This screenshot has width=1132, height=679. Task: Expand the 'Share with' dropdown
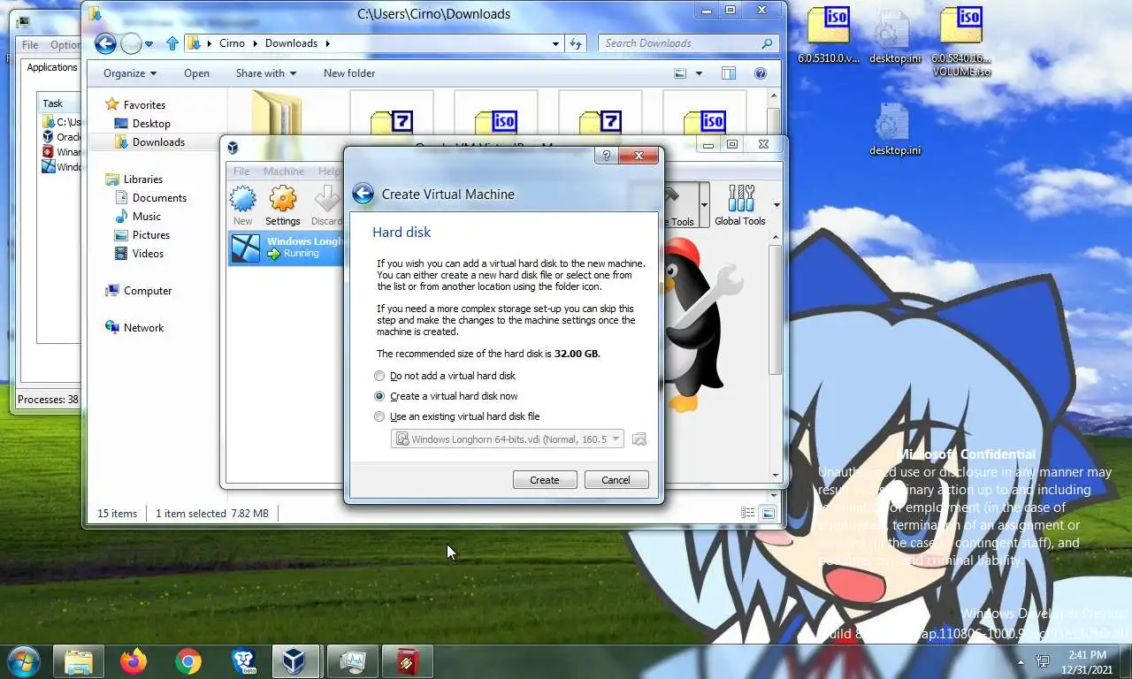click(265, 73)
